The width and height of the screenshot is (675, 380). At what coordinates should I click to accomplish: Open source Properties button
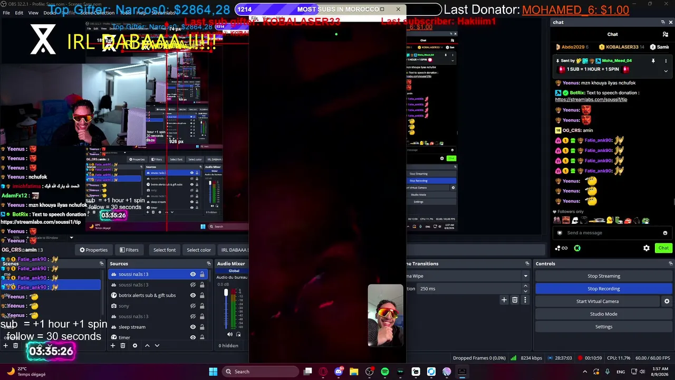pos(93,250)
